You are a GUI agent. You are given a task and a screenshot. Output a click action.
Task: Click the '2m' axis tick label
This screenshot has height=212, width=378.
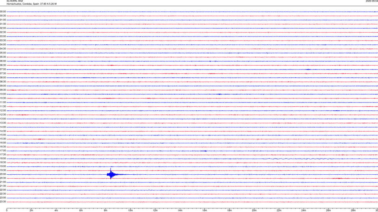coord(31,210)
